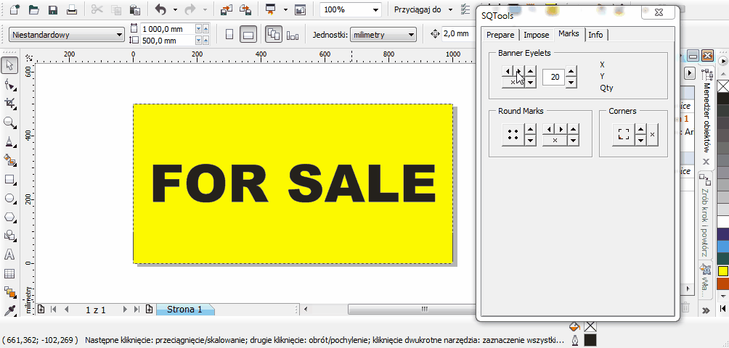Select the Text tool
The height and width of the screenshot is (348, 729).
[x=9, y=254]
